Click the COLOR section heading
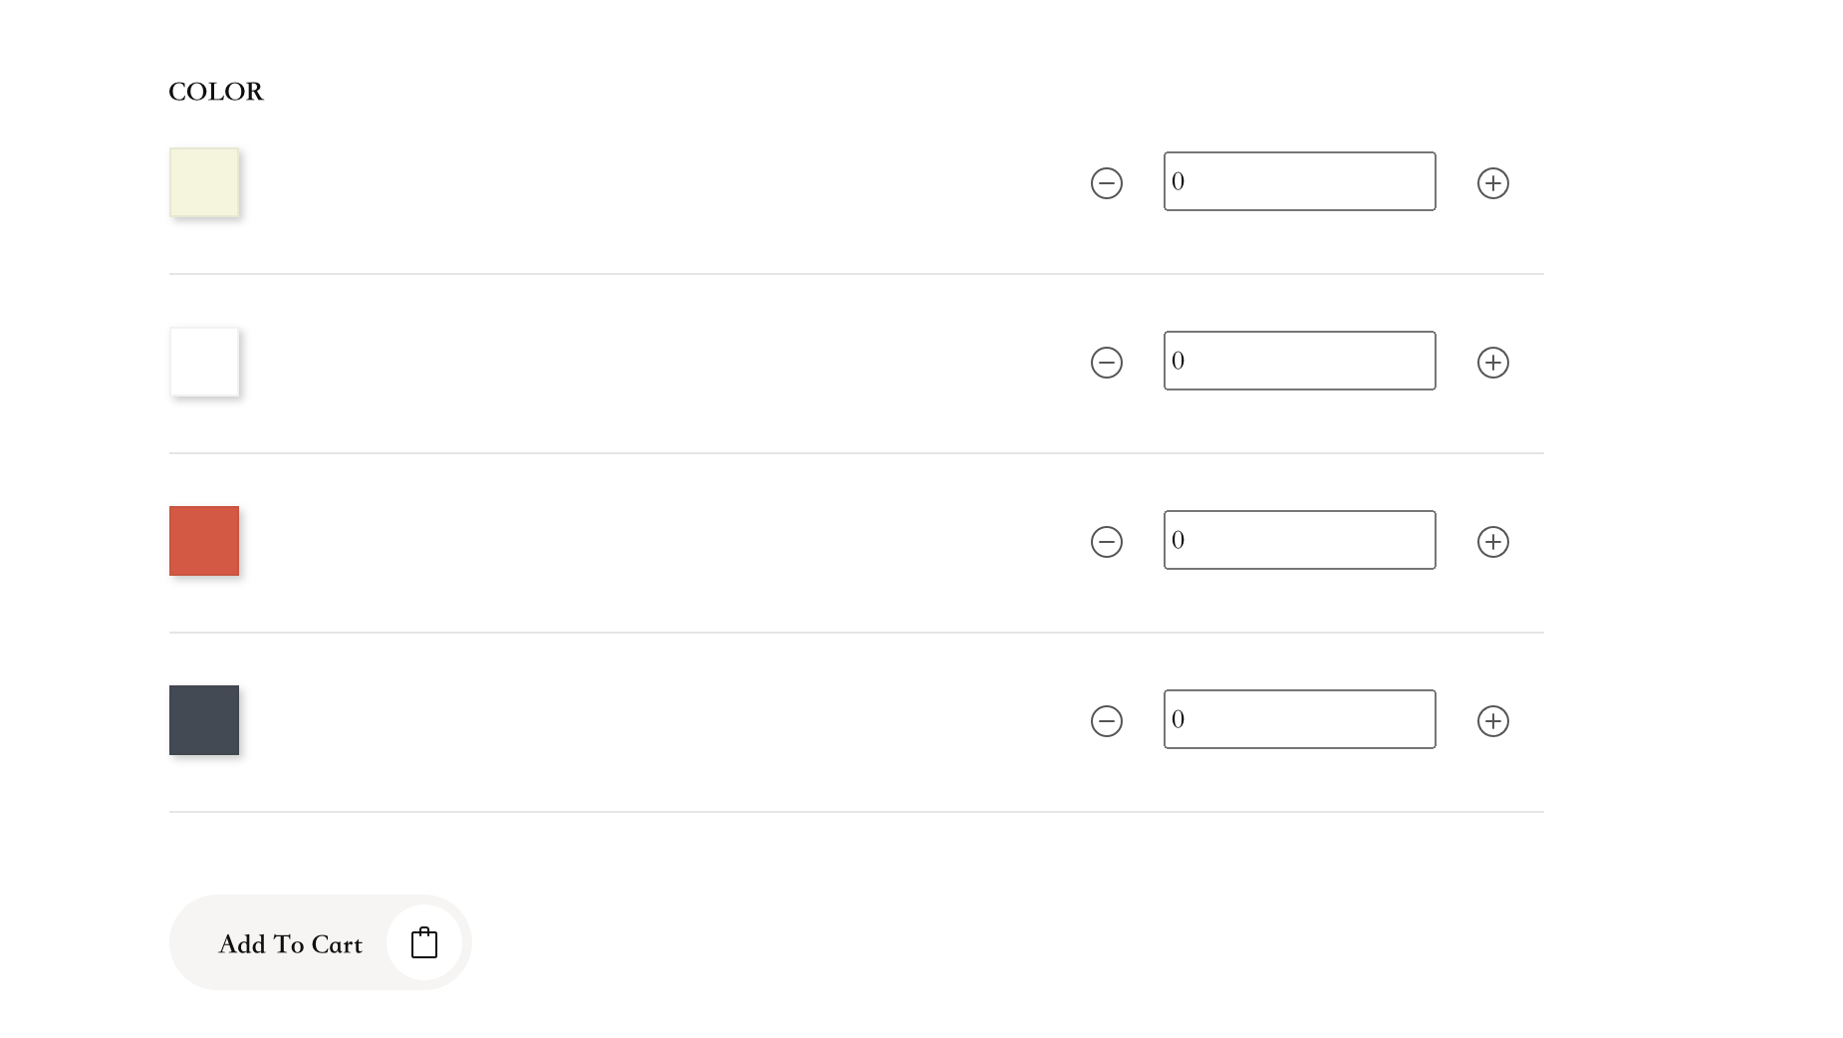 [216, 92]
